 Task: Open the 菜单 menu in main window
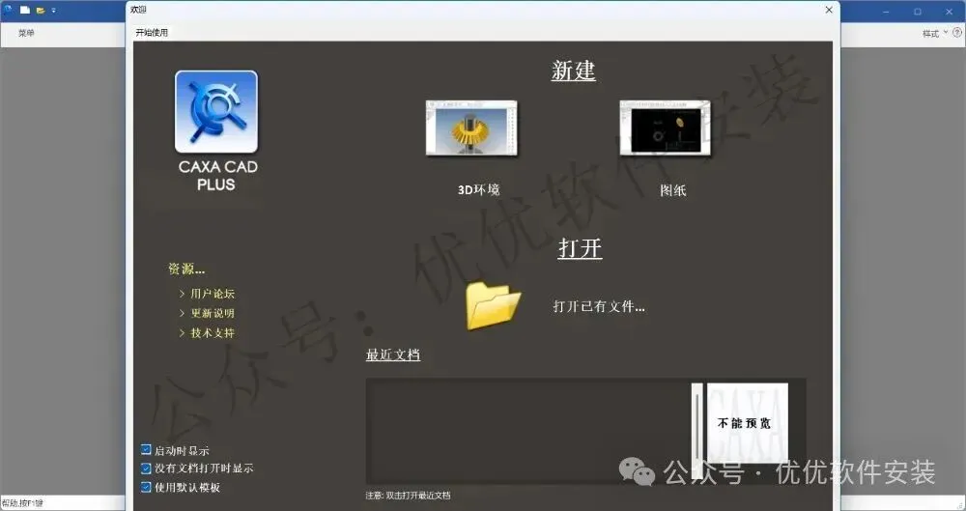26,33
